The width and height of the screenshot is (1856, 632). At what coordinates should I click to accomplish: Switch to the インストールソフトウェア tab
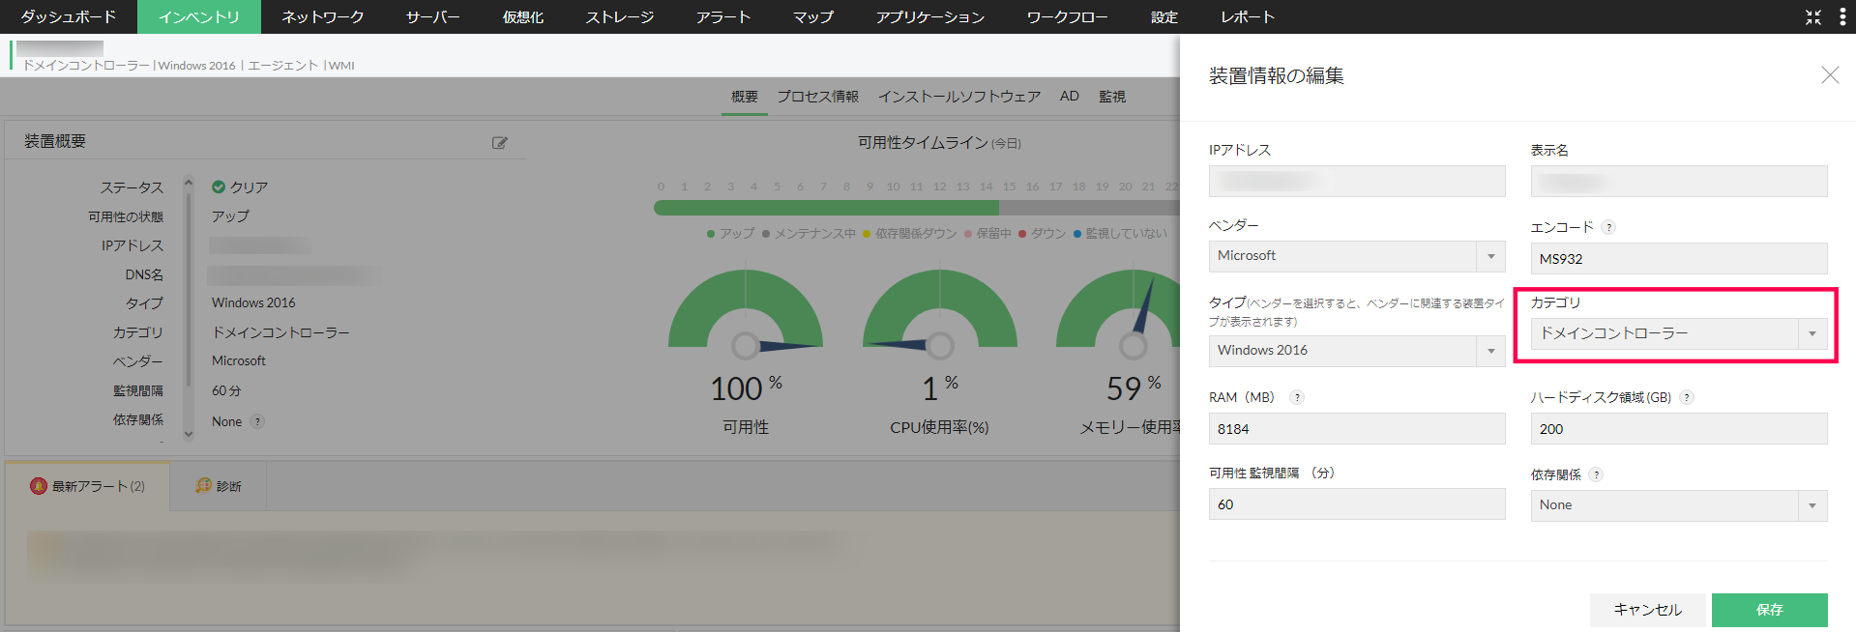pos(959,97)
